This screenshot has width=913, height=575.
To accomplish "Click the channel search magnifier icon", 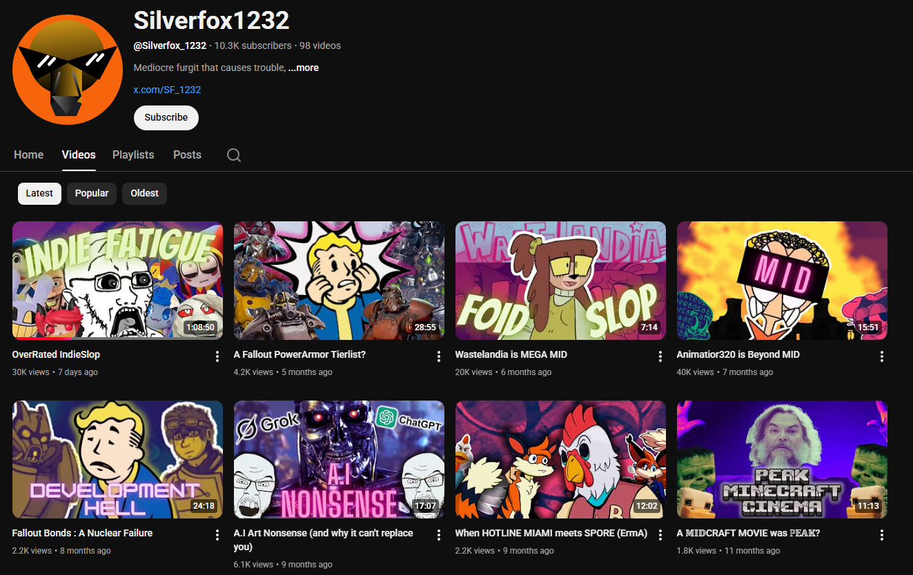I will coord(234,155).
